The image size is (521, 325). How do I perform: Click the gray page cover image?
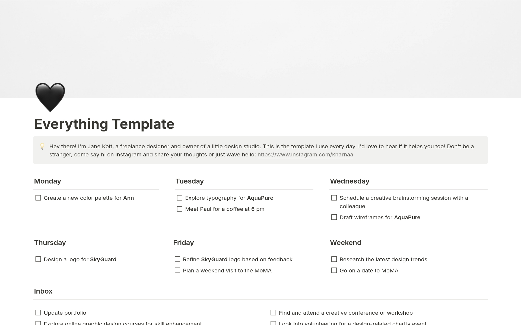coord(260,49)
